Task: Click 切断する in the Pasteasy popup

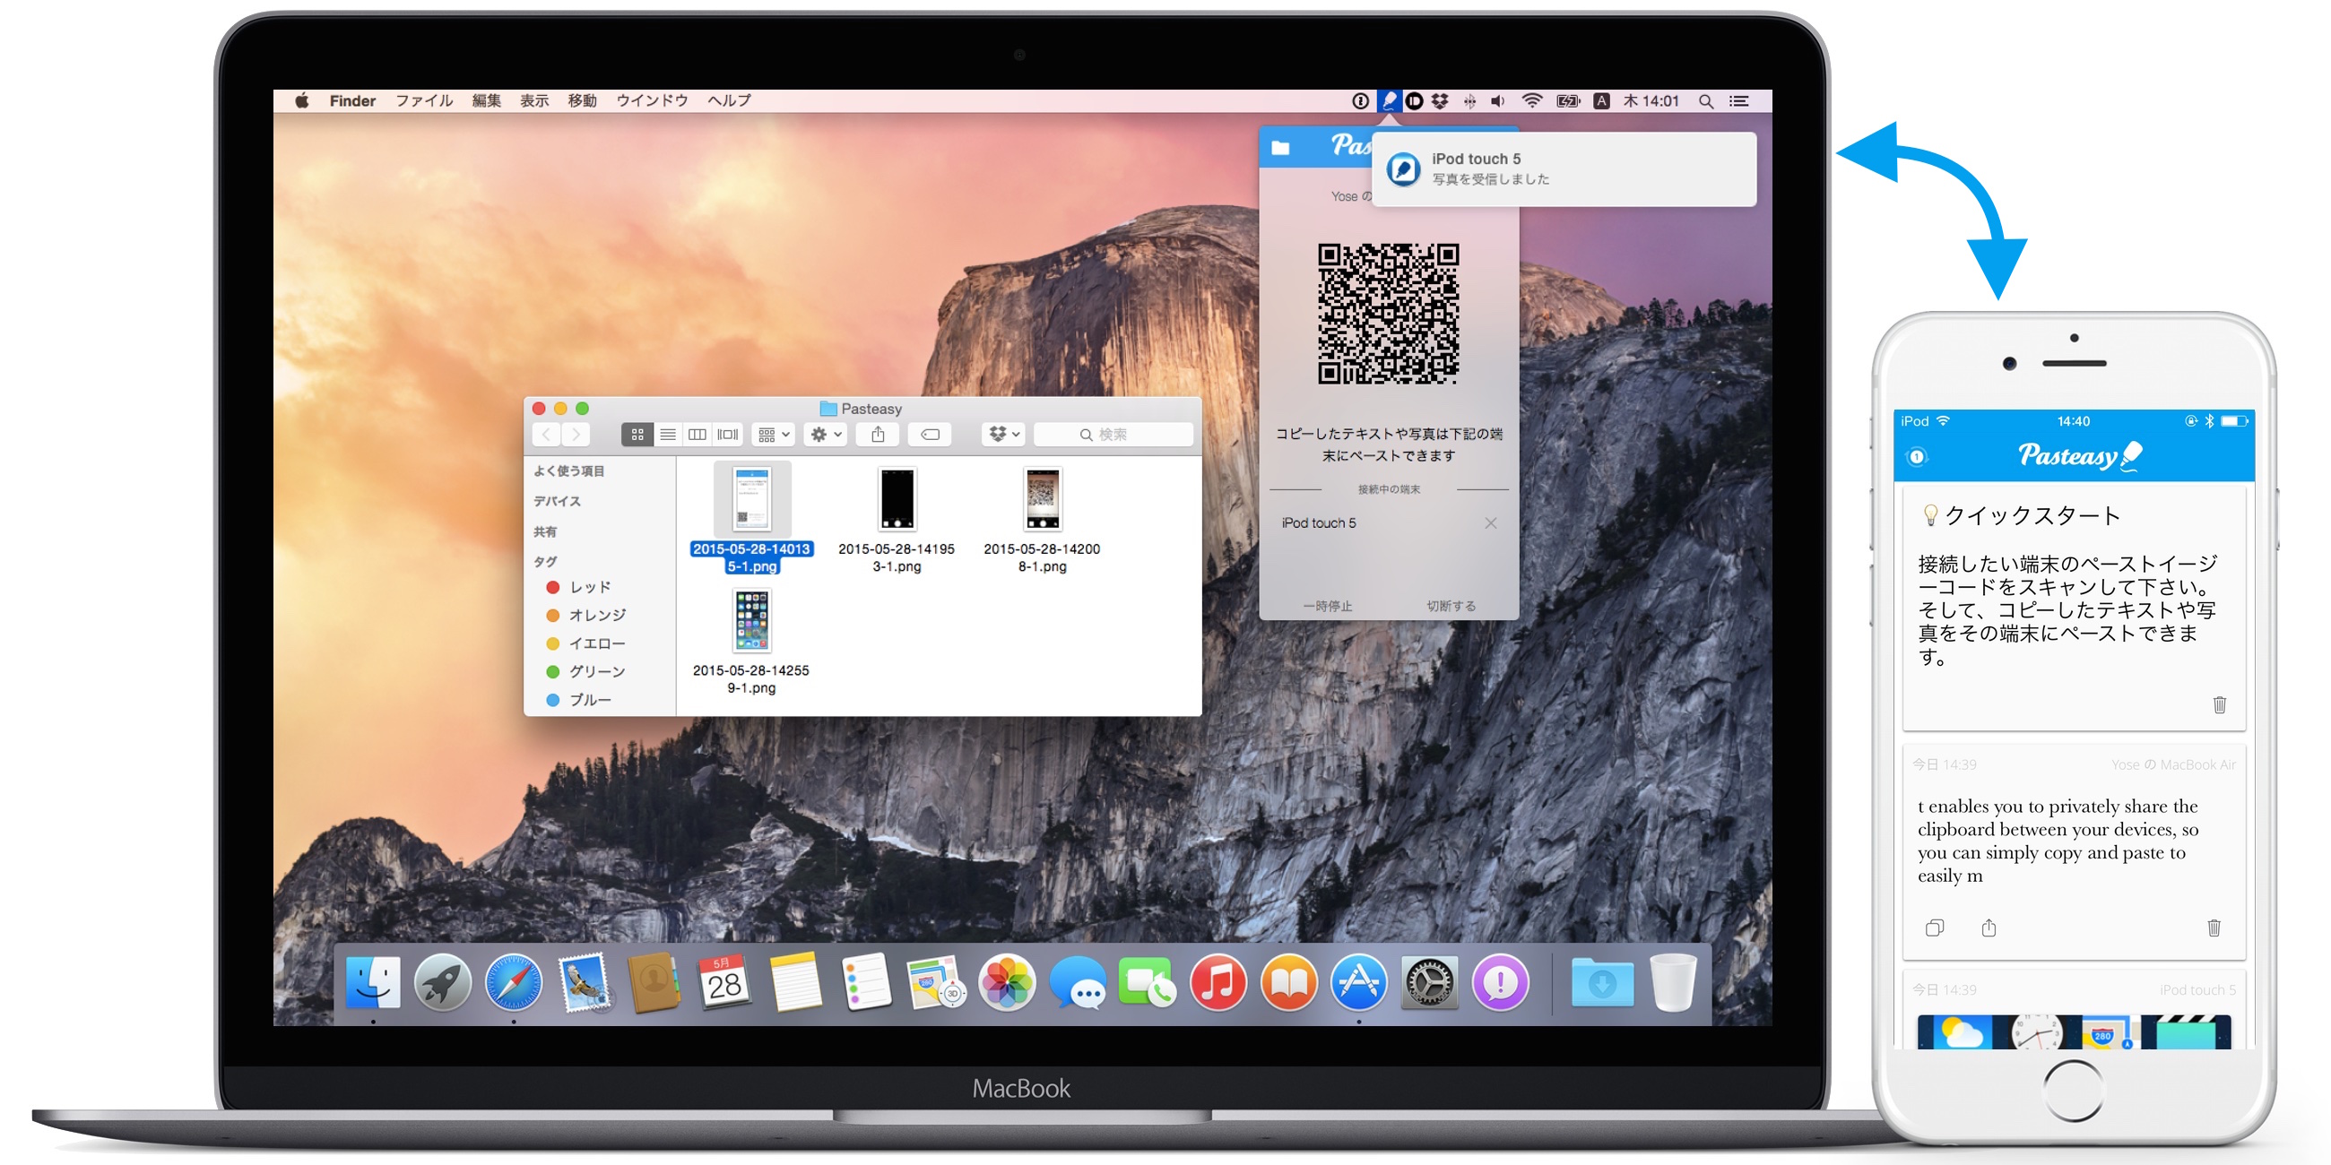Action: click(x=1451, y=605)
